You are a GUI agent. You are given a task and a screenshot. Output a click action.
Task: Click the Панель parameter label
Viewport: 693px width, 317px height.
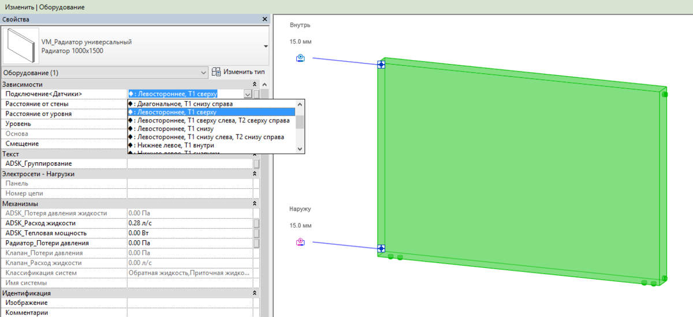tap(17, 184)
